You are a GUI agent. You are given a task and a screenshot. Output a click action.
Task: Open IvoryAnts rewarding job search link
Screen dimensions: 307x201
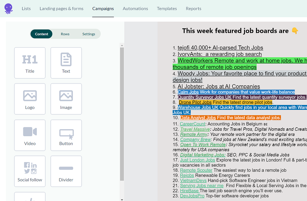point(220,54)
